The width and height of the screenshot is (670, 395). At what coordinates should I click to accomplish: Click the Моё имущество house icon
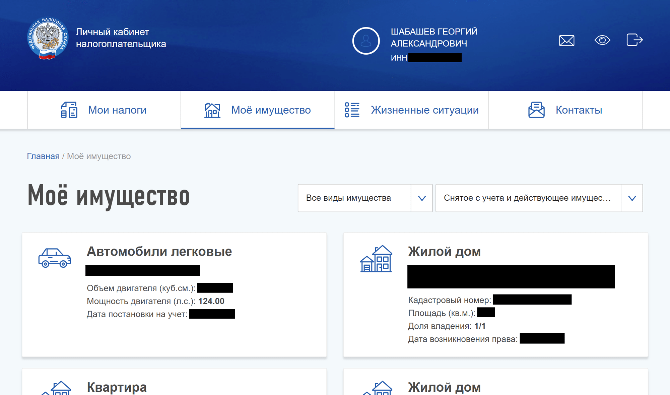point(212,110)
